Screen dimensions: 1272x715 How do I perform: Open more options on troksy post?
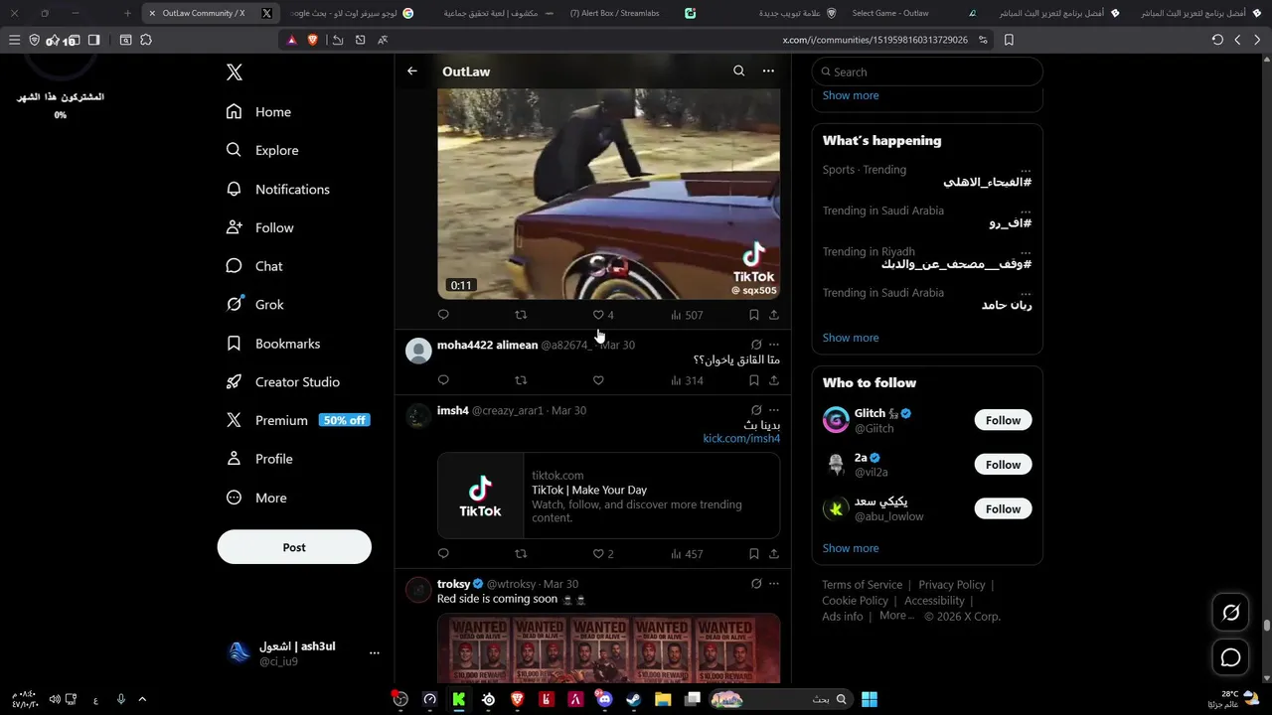(x=774, y=584)
